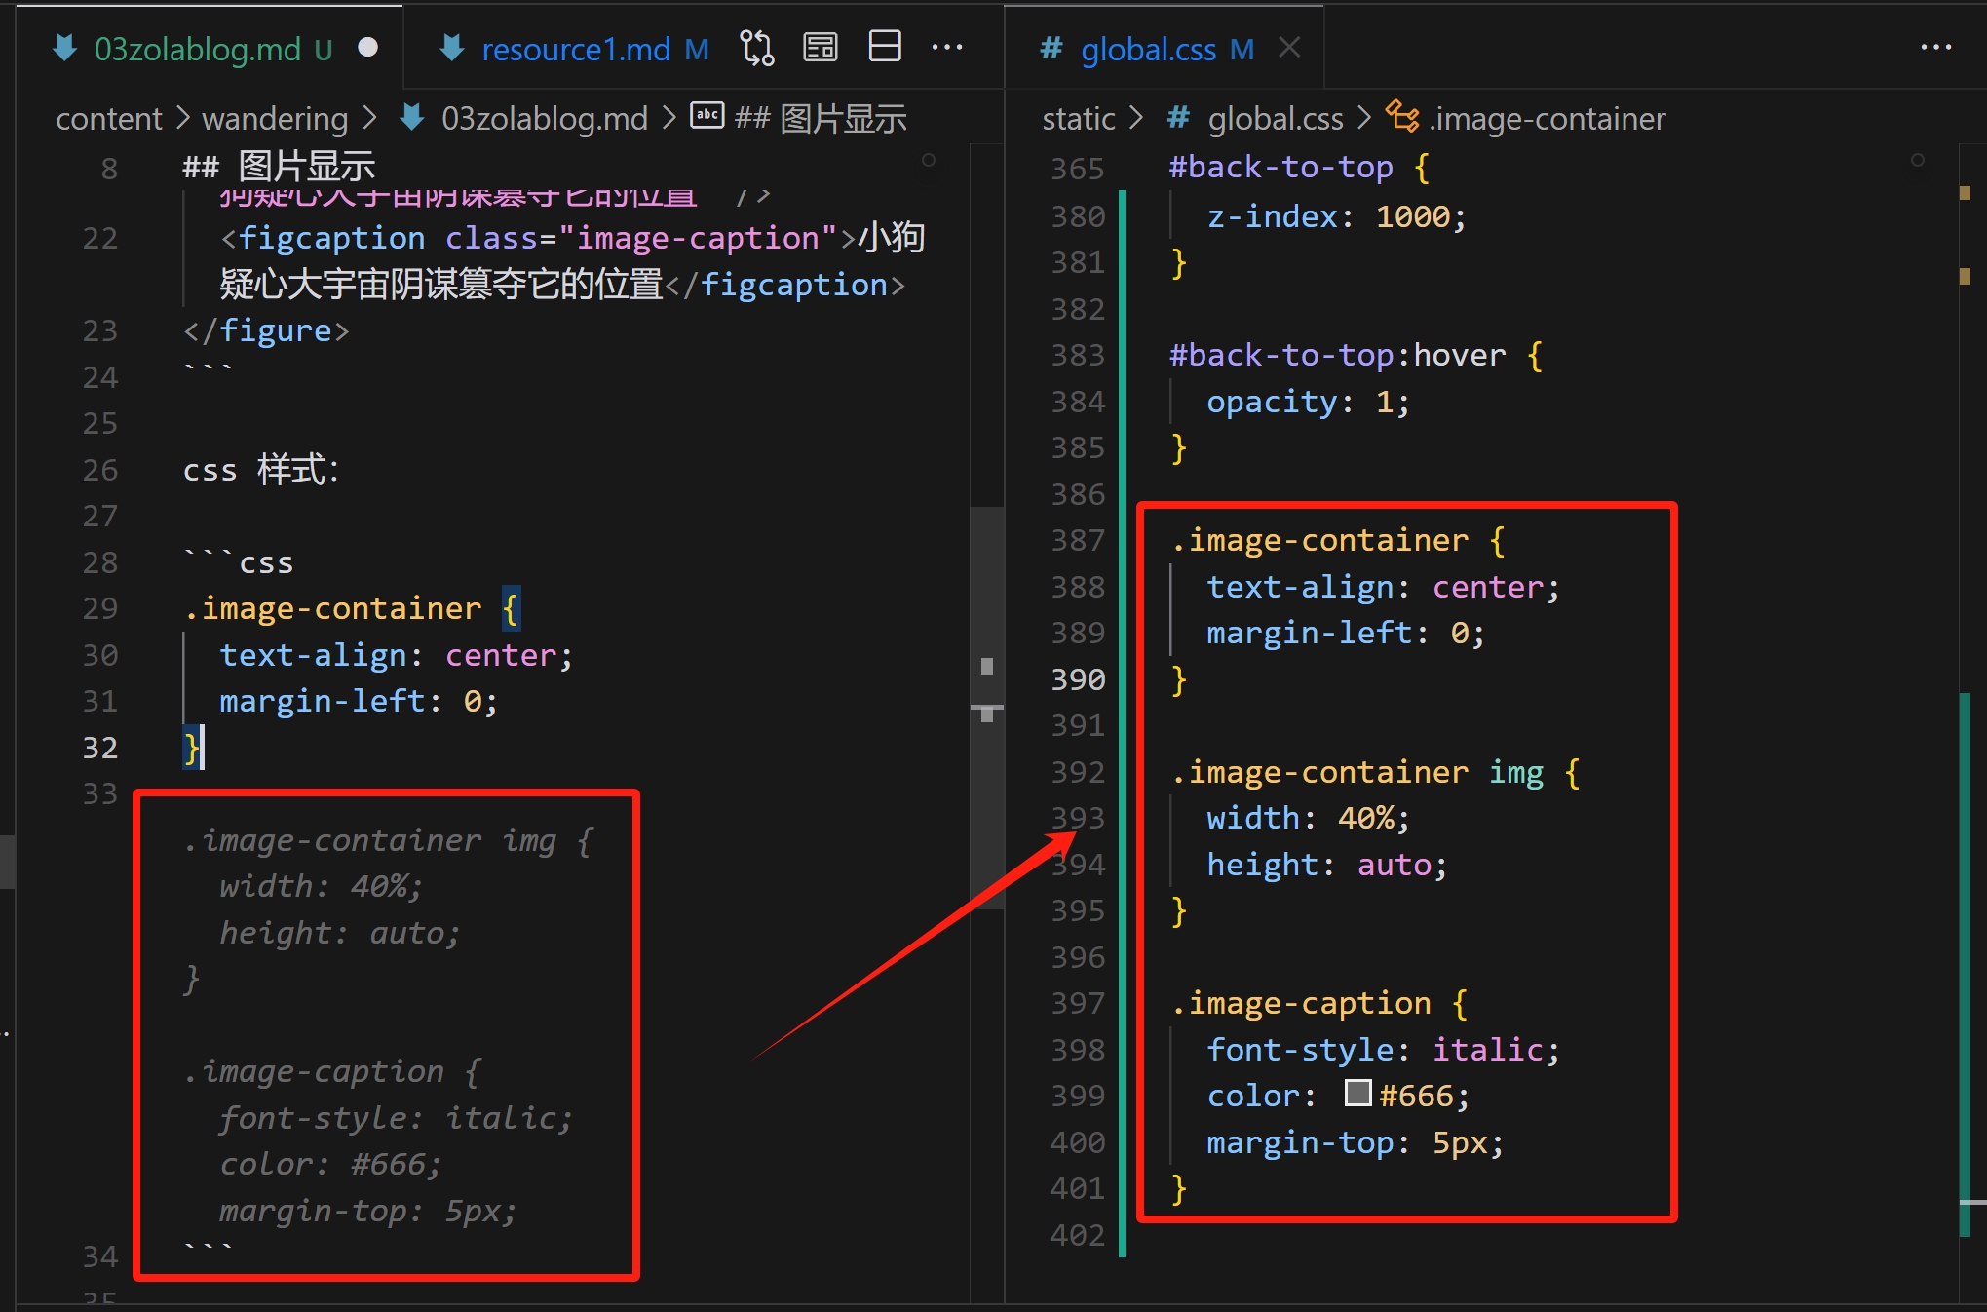
Task: Expand chevron after 'wandering' breadcrumb
Action: point(369,118)
